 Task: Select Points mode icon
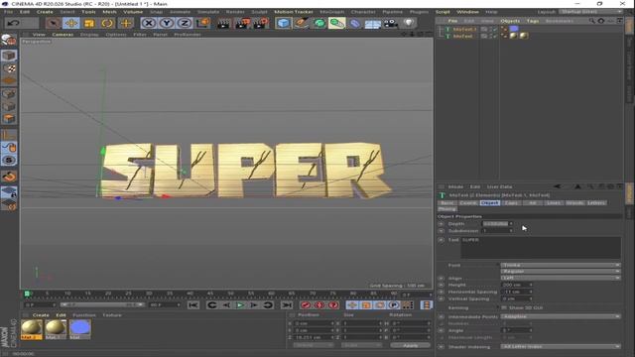coord(9,94)
